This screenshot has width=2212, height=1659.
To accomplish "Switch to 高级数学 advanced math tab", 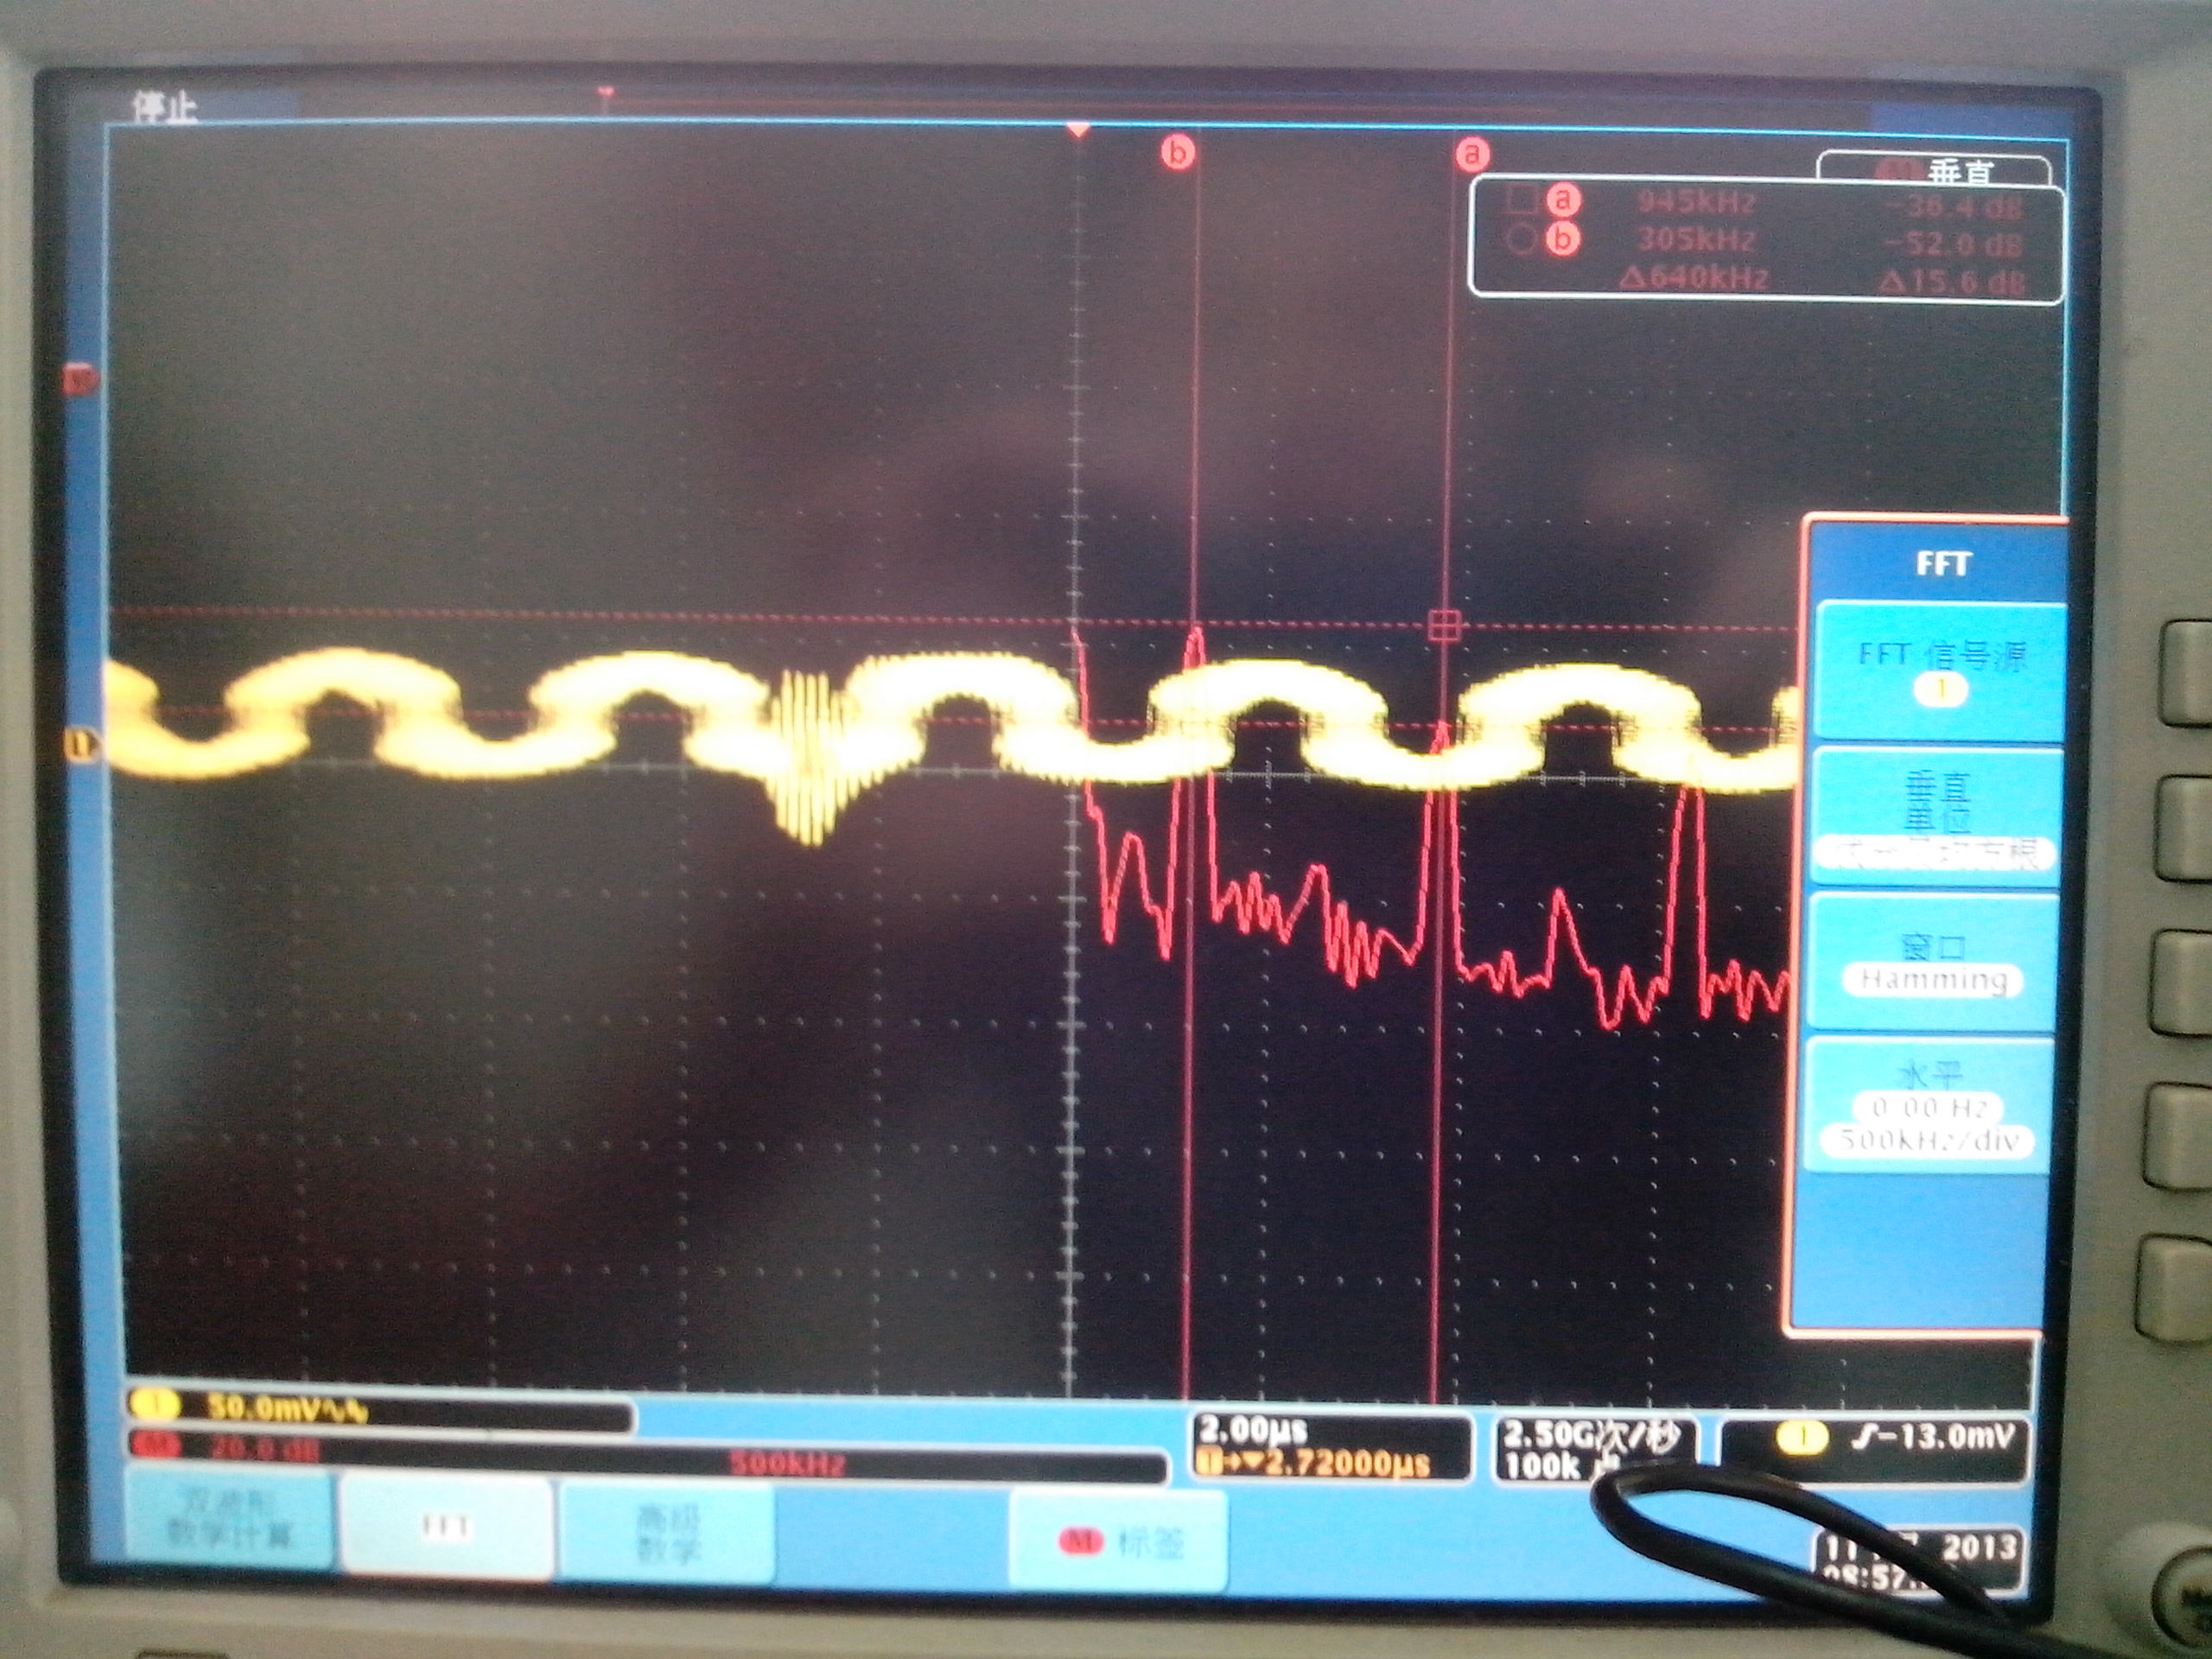I will pos(667,1533).
